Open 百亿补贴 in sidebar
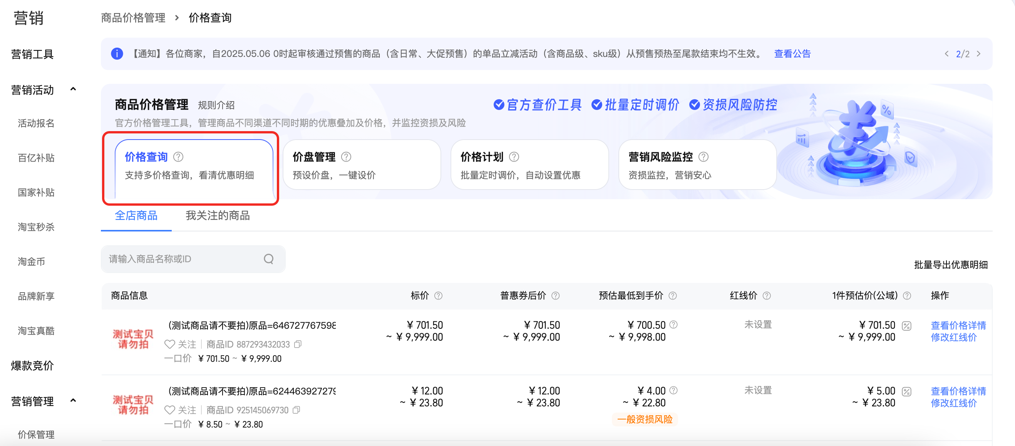Screen dimensions: 1015x446 click(x=36, y=158)
